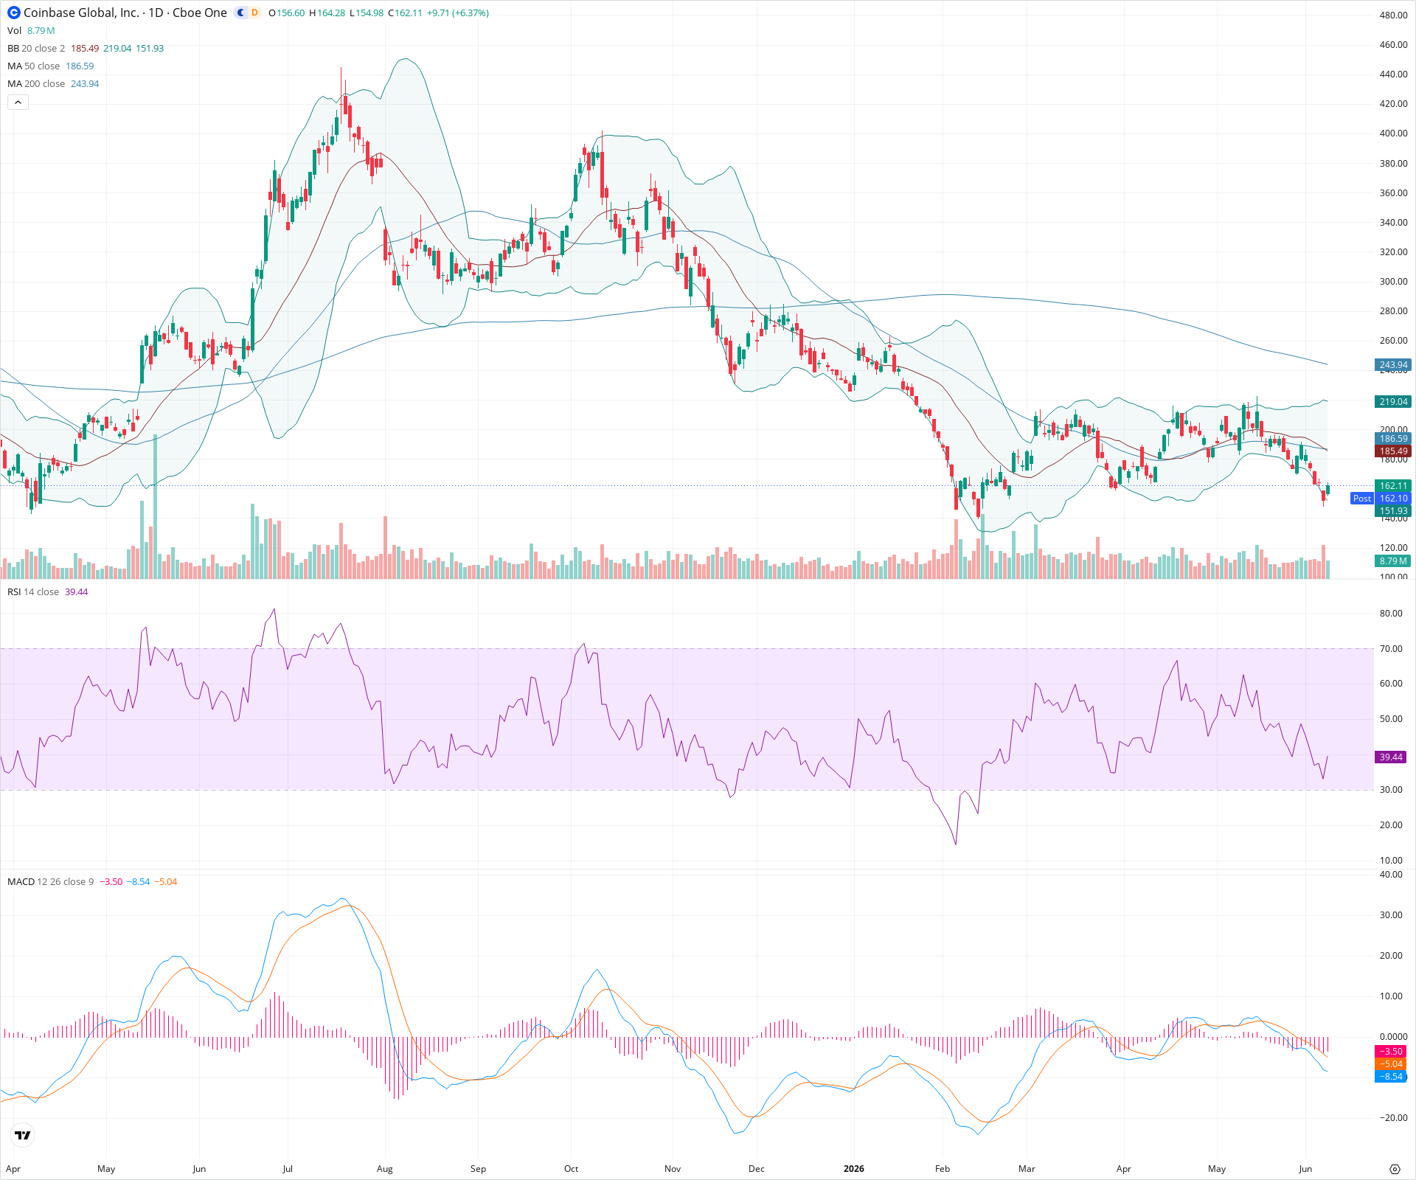Click the RSI legend value 39.44

pos(76,592)
